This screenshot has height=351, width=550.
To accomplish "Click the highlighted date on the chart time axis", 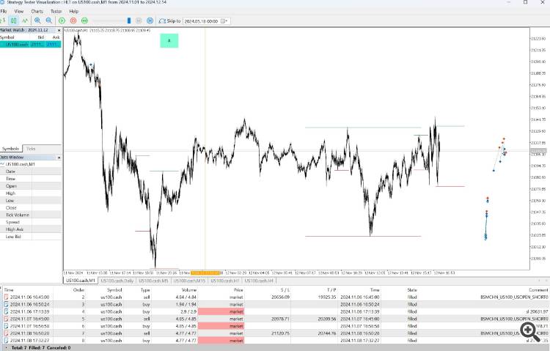I will pyautogui.click(x=205, y=273).
